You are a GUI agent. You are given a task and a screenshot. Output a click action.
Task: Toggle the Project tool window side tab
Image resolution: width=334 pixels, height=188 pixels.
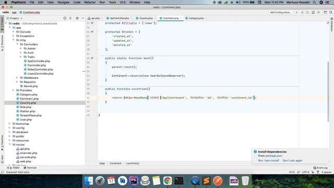[x=2, y=24]
